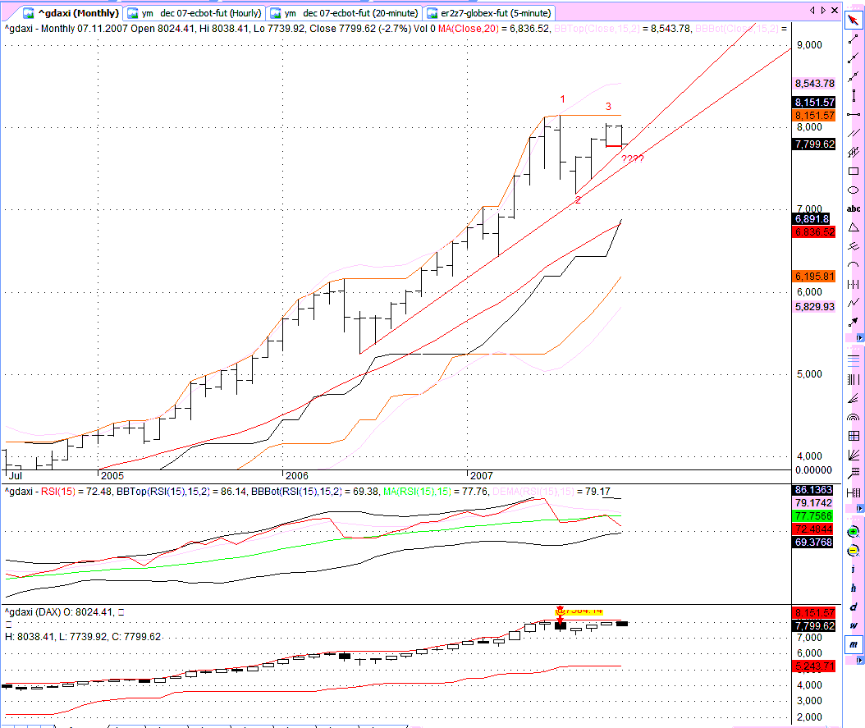Screen dimensions: 865x728
Task: Switch chart to daily 'd' interval
Action: 854,607
